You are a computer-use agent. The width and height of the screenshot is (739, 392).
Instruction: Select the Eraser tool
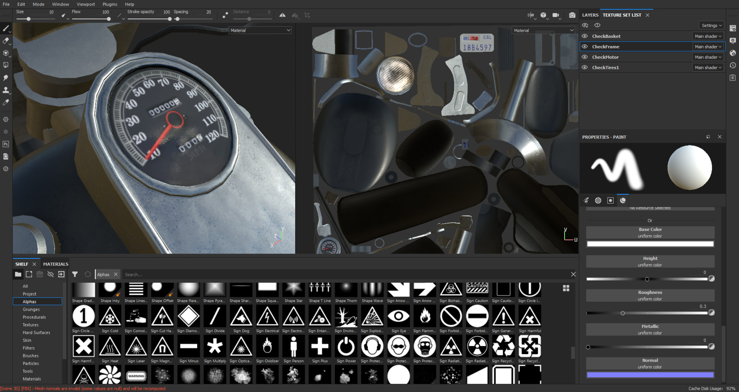click(6, 41)
